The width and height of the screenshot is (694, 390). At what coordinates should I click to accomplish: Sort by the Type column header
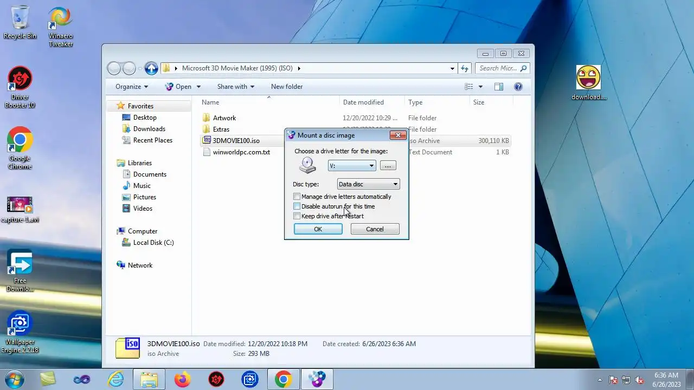[437, 102]
